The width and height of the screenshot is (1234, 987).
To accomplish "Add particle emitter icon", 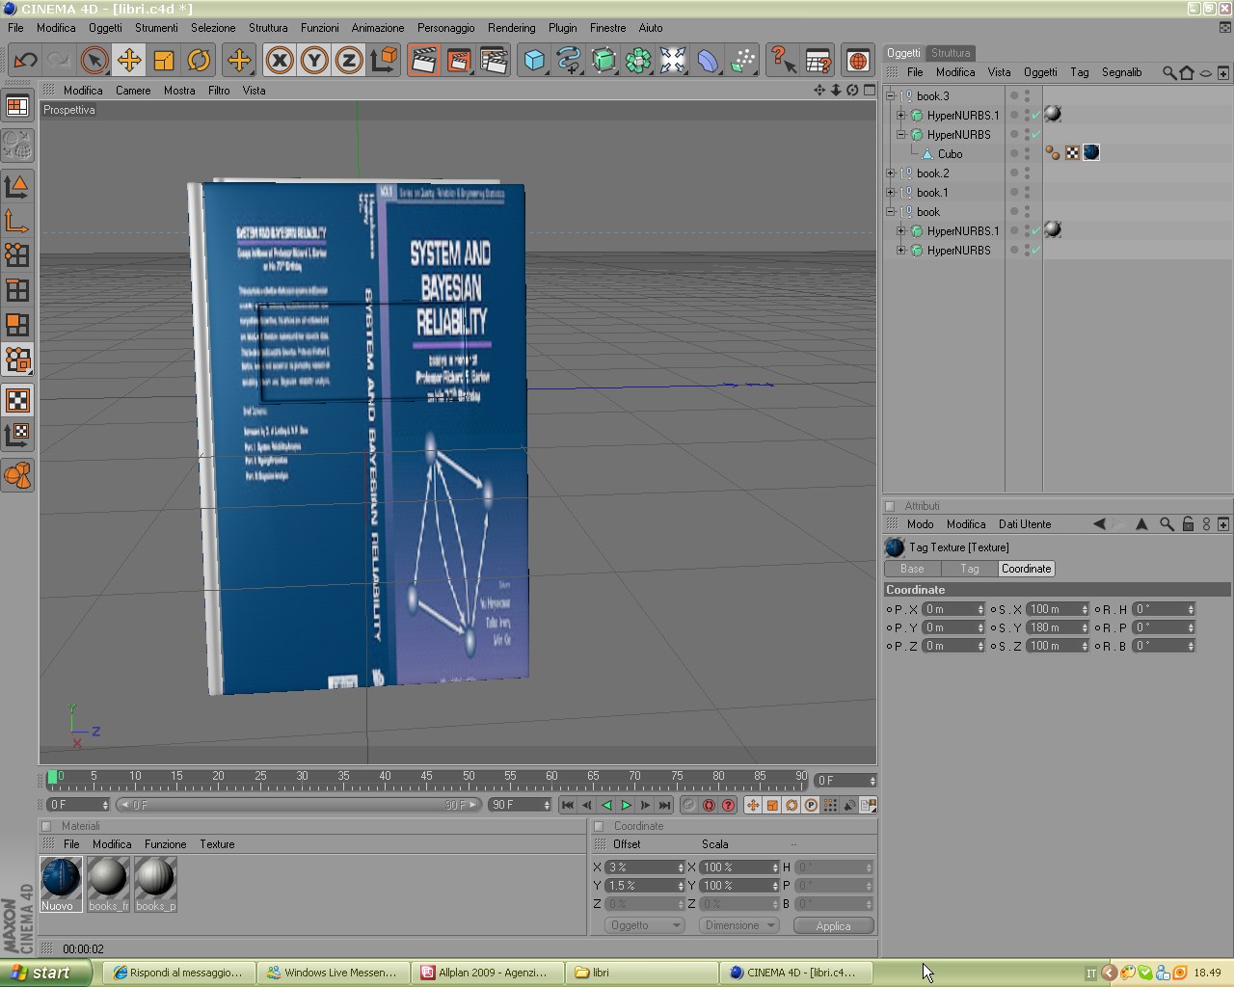I will (x=742, y=61).
